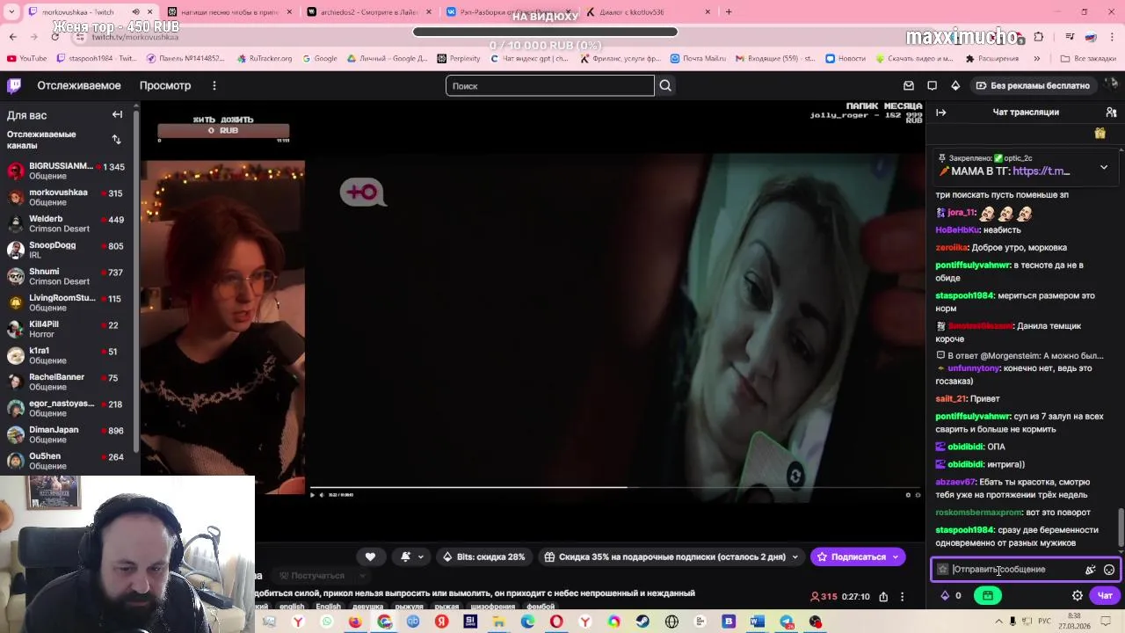Collapse the chat panel arrow icon
The height and width of the screenshot is (633, 1125).
[941, 113]
